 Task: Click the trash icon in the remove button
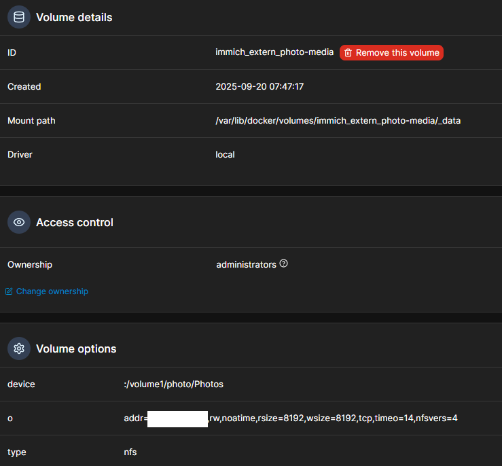click(348, 53)
